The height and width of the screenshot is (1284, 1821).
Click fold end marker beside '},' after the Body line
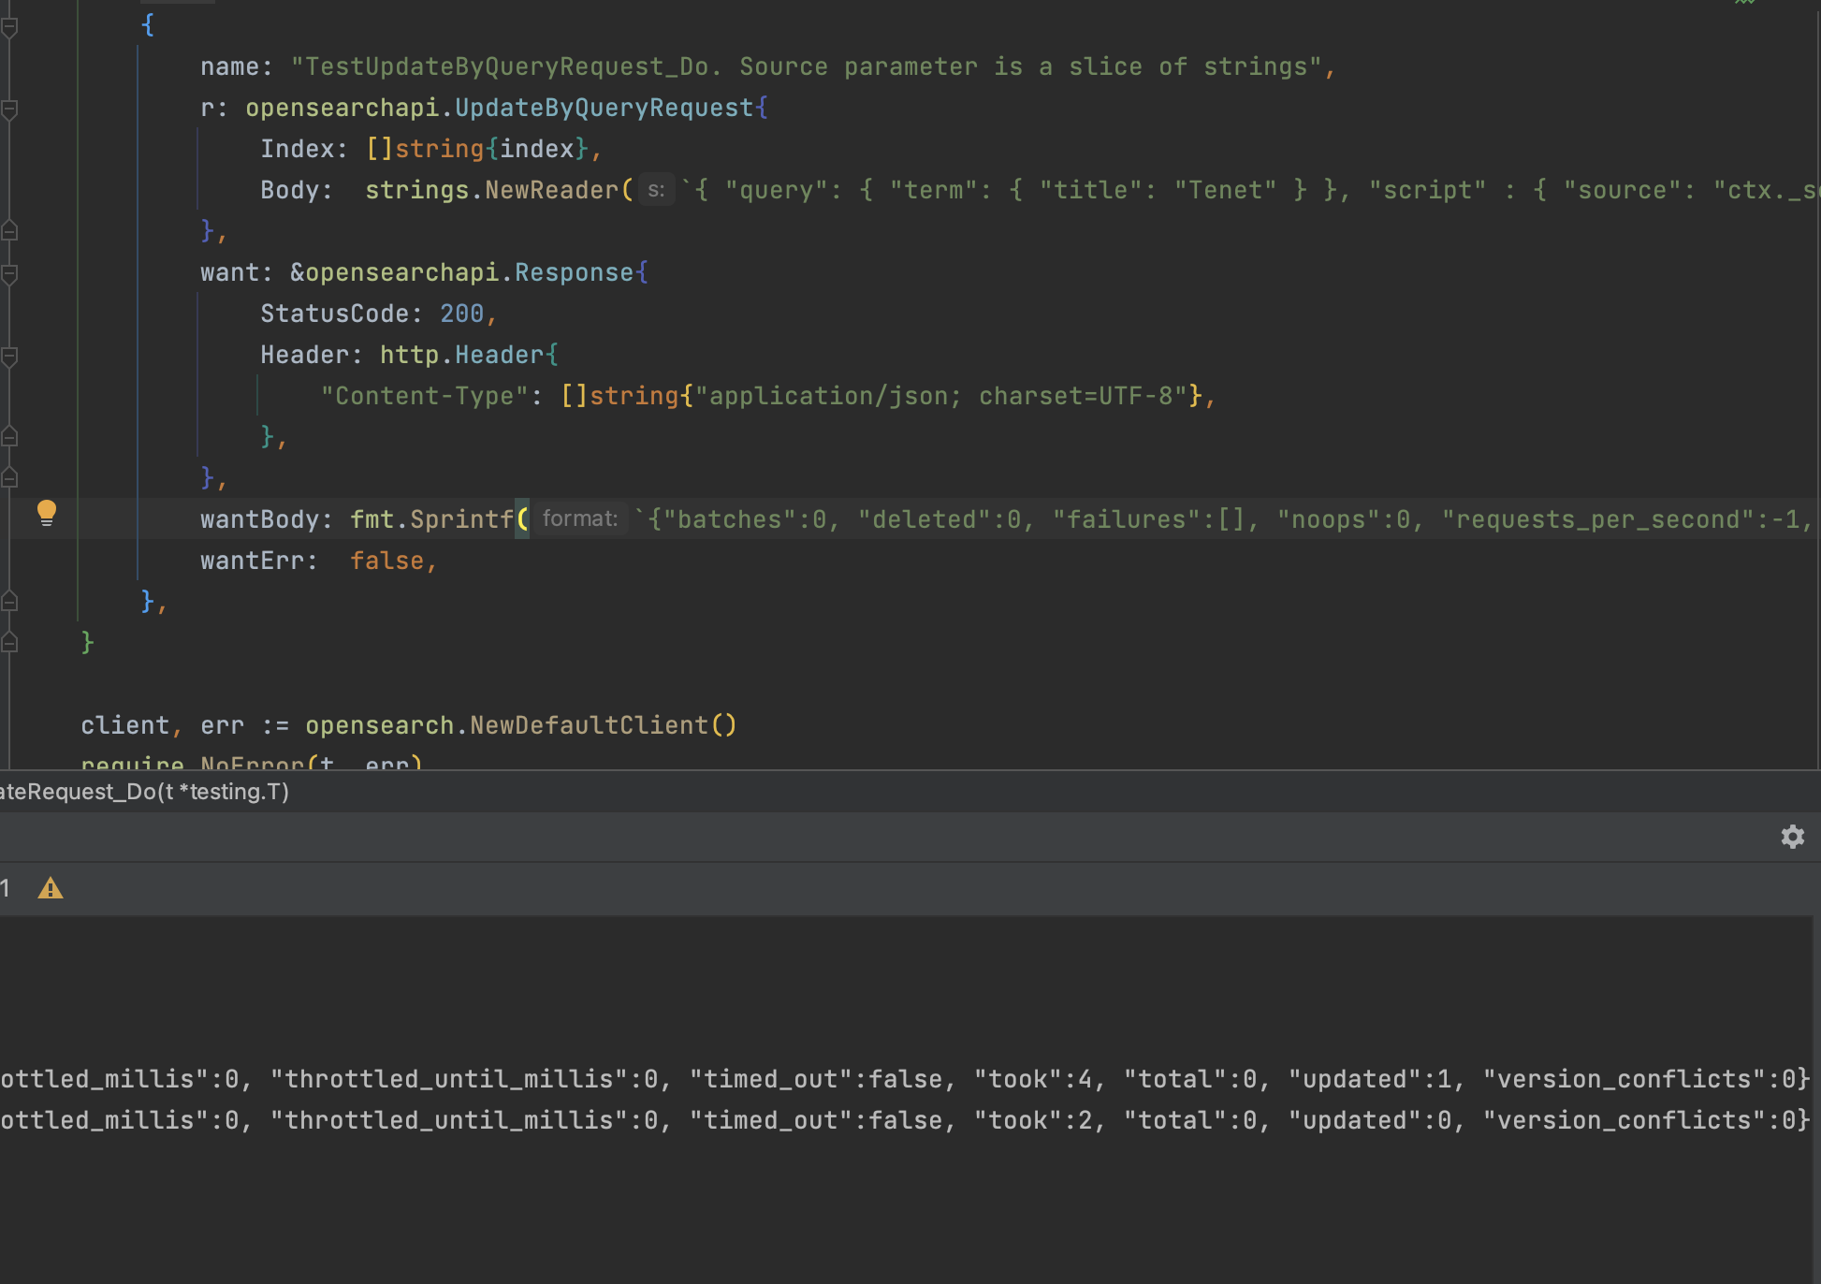coord(10,230)
